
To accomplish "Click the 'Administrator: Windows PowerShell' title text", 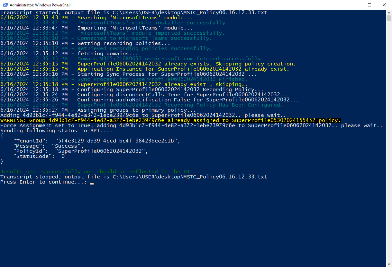I will 40,5.
